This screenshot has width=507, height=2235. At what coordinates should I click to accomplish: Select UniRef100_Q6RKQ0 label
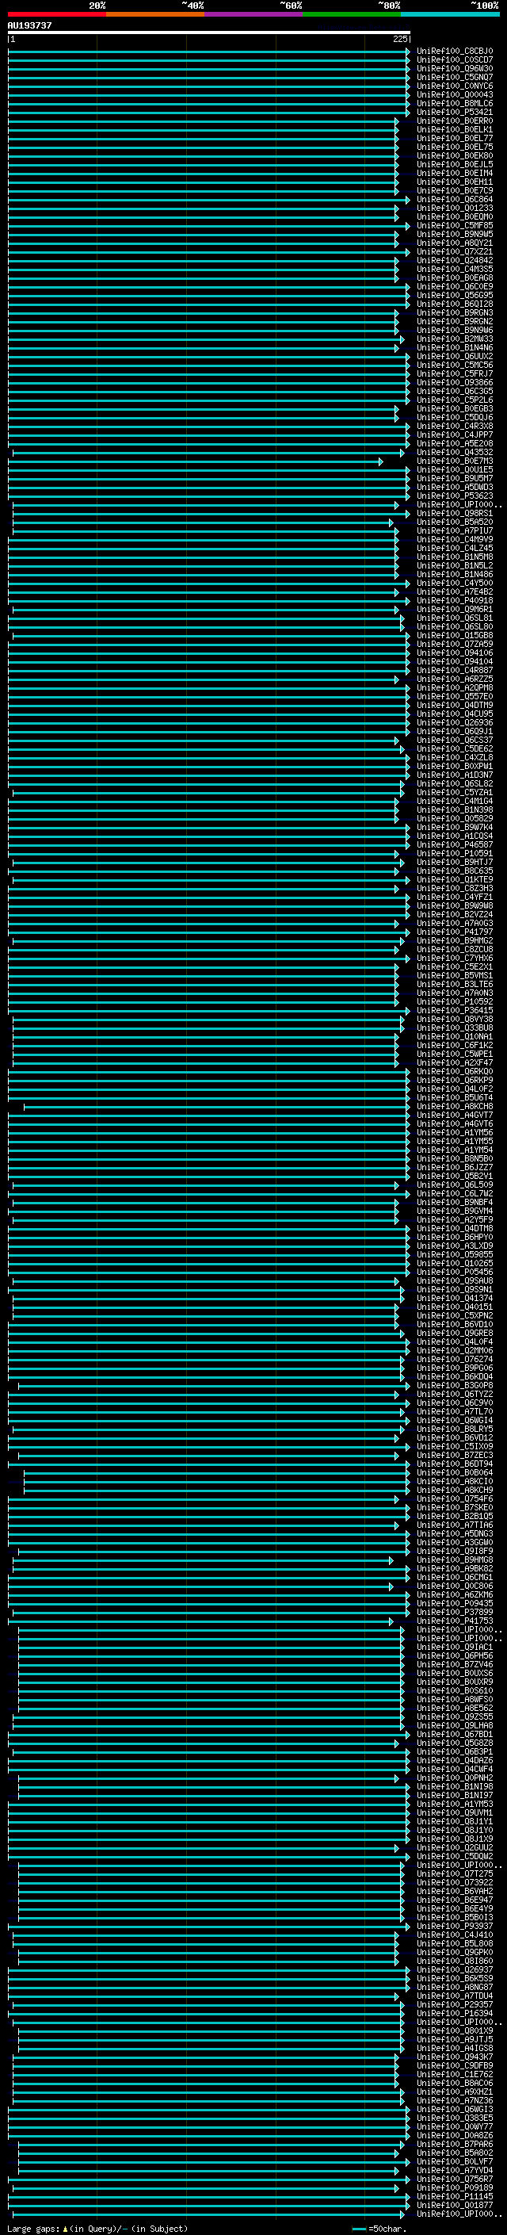pyautogui.click(x=455, y=1072)
